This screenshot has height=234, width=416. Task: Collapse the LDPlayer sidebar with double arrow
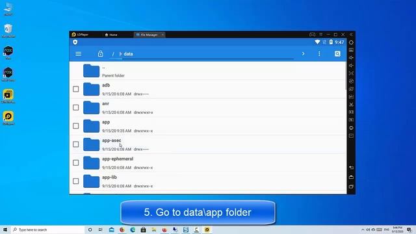point(351,34)
